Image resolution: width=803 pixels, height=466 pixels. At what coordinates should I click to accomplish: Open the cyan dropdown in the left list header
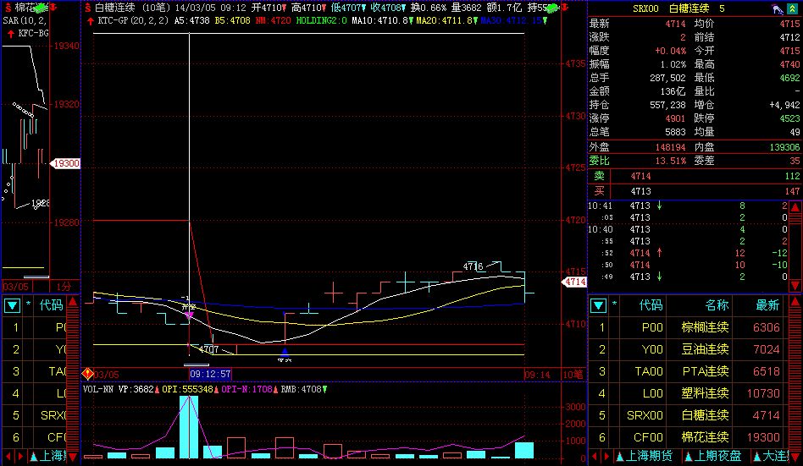click(13, 304)
